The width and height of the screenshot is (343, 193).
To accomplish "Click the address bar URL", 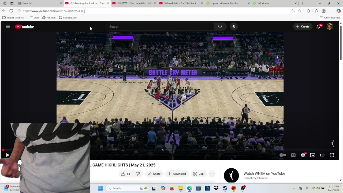I will pyautogui.click(x=54, y=11).
